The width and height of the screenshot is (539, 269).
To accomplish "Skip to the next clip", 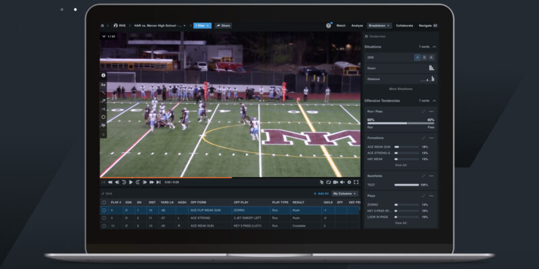I will click(158, 182).
